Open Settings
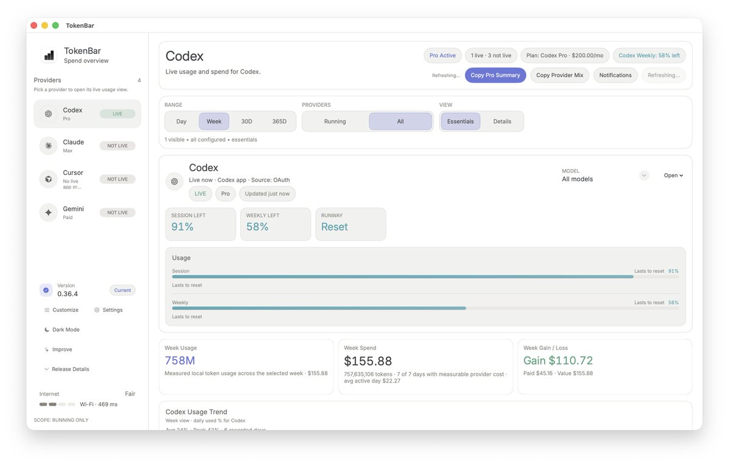The height and width of the screenshot is (465, 729). pyautogui.click(x=108, y=310)
